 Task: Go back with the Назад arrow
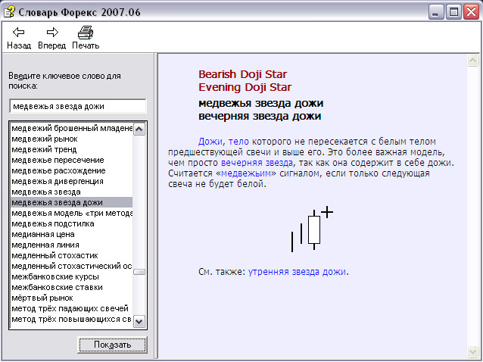19,38
